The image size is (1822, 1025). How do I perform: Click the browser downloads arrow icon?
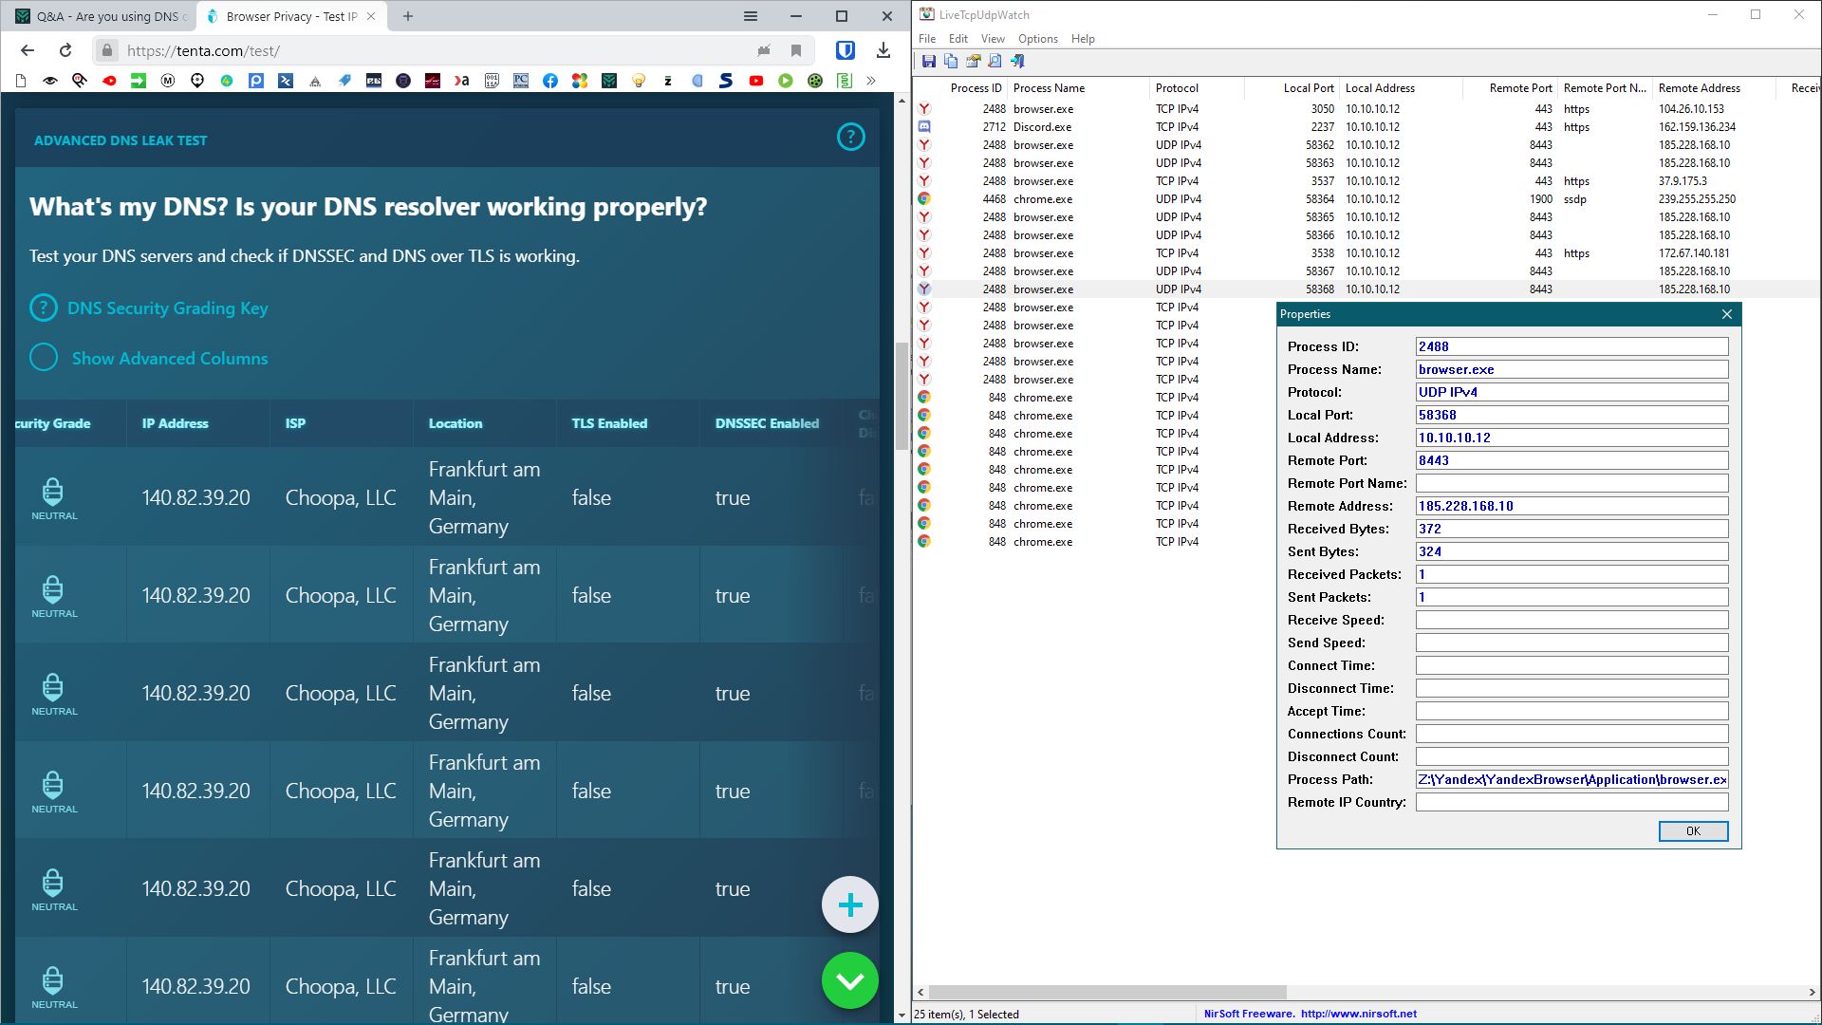pos(883,51)
